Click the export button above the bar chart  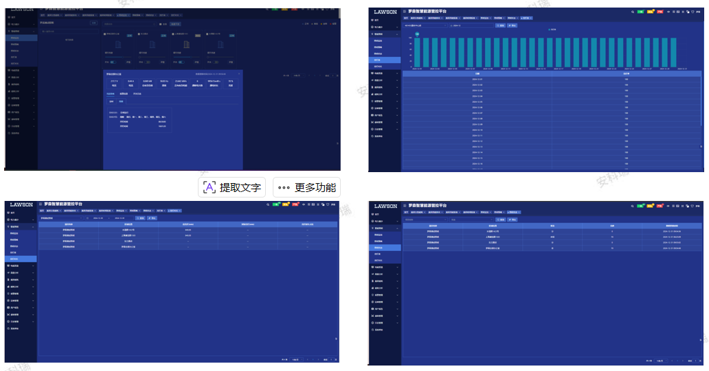point(512,26)
